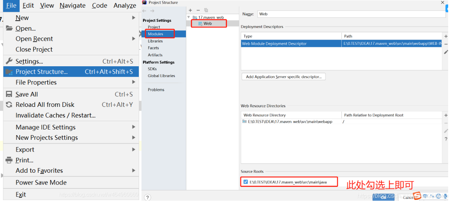452x203 pixels.
Task: Expand the New Projects Settings submenu arrow
Action: (x=133, y=138)
